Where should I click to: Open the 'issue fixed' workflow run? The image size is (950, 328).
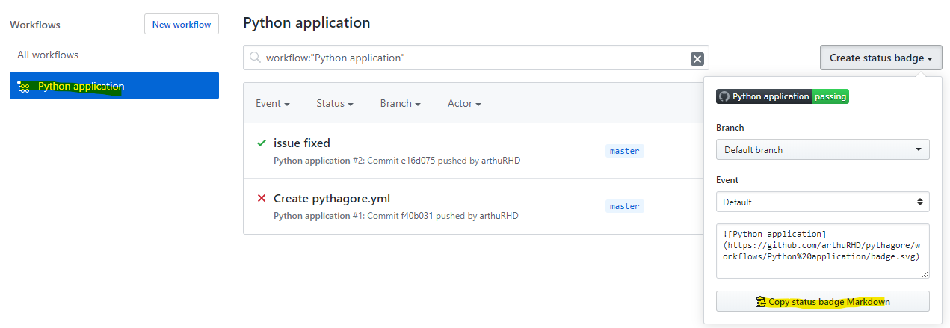point(302,143)
